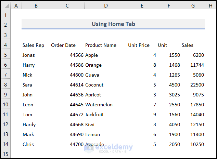
Task: Click the 'Using Home Tab' title cell
Action: [x=113, y=24]
